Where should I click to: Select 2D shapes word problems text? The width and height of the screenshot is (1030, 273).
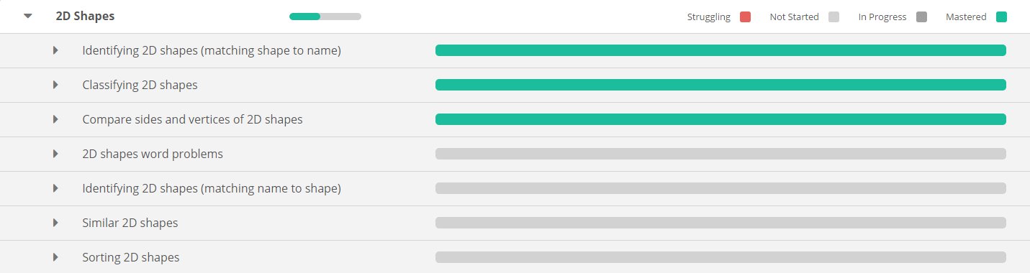(x=153, y=154)
